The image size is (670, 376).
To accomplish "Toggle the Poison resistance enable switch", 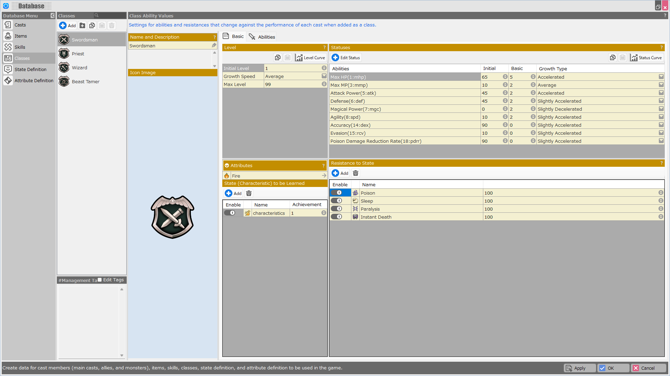I will (337, 193).
